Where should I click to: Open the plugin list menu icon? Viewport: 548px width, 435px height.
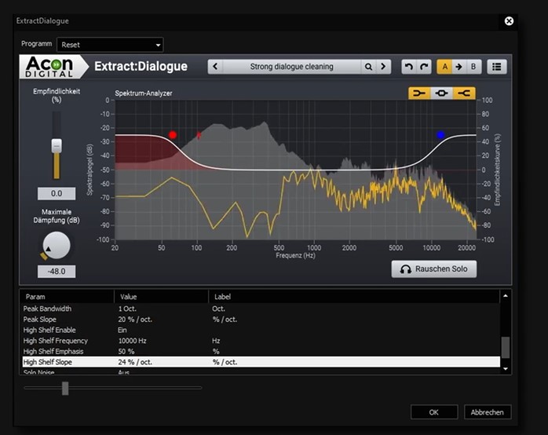[497, 67]
